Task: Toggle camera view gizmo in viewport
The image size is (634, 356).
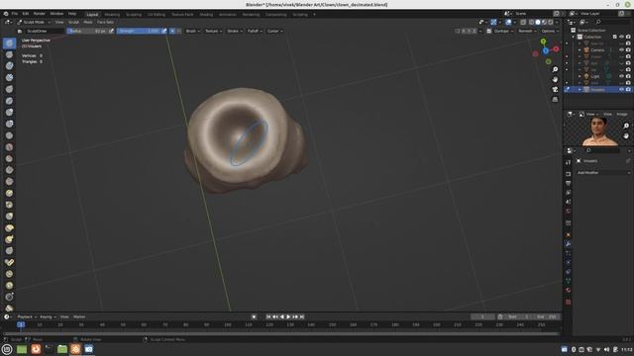Action: [x=555, y=89]
